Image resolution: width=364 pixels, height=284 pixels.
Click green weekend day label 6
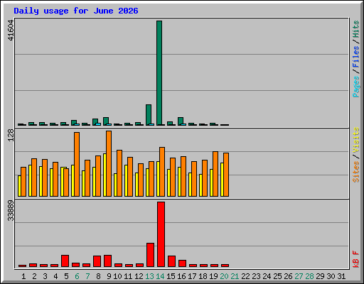77,276
